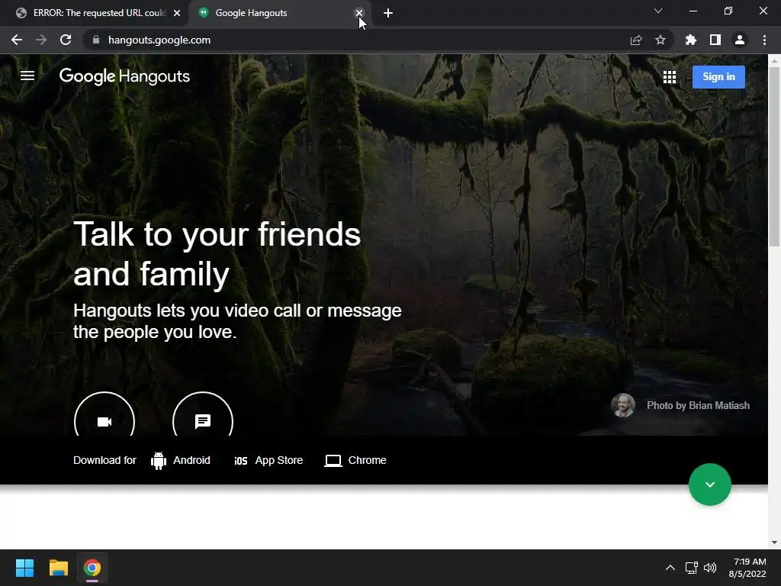View site info via padlock icon

point(96,40)
